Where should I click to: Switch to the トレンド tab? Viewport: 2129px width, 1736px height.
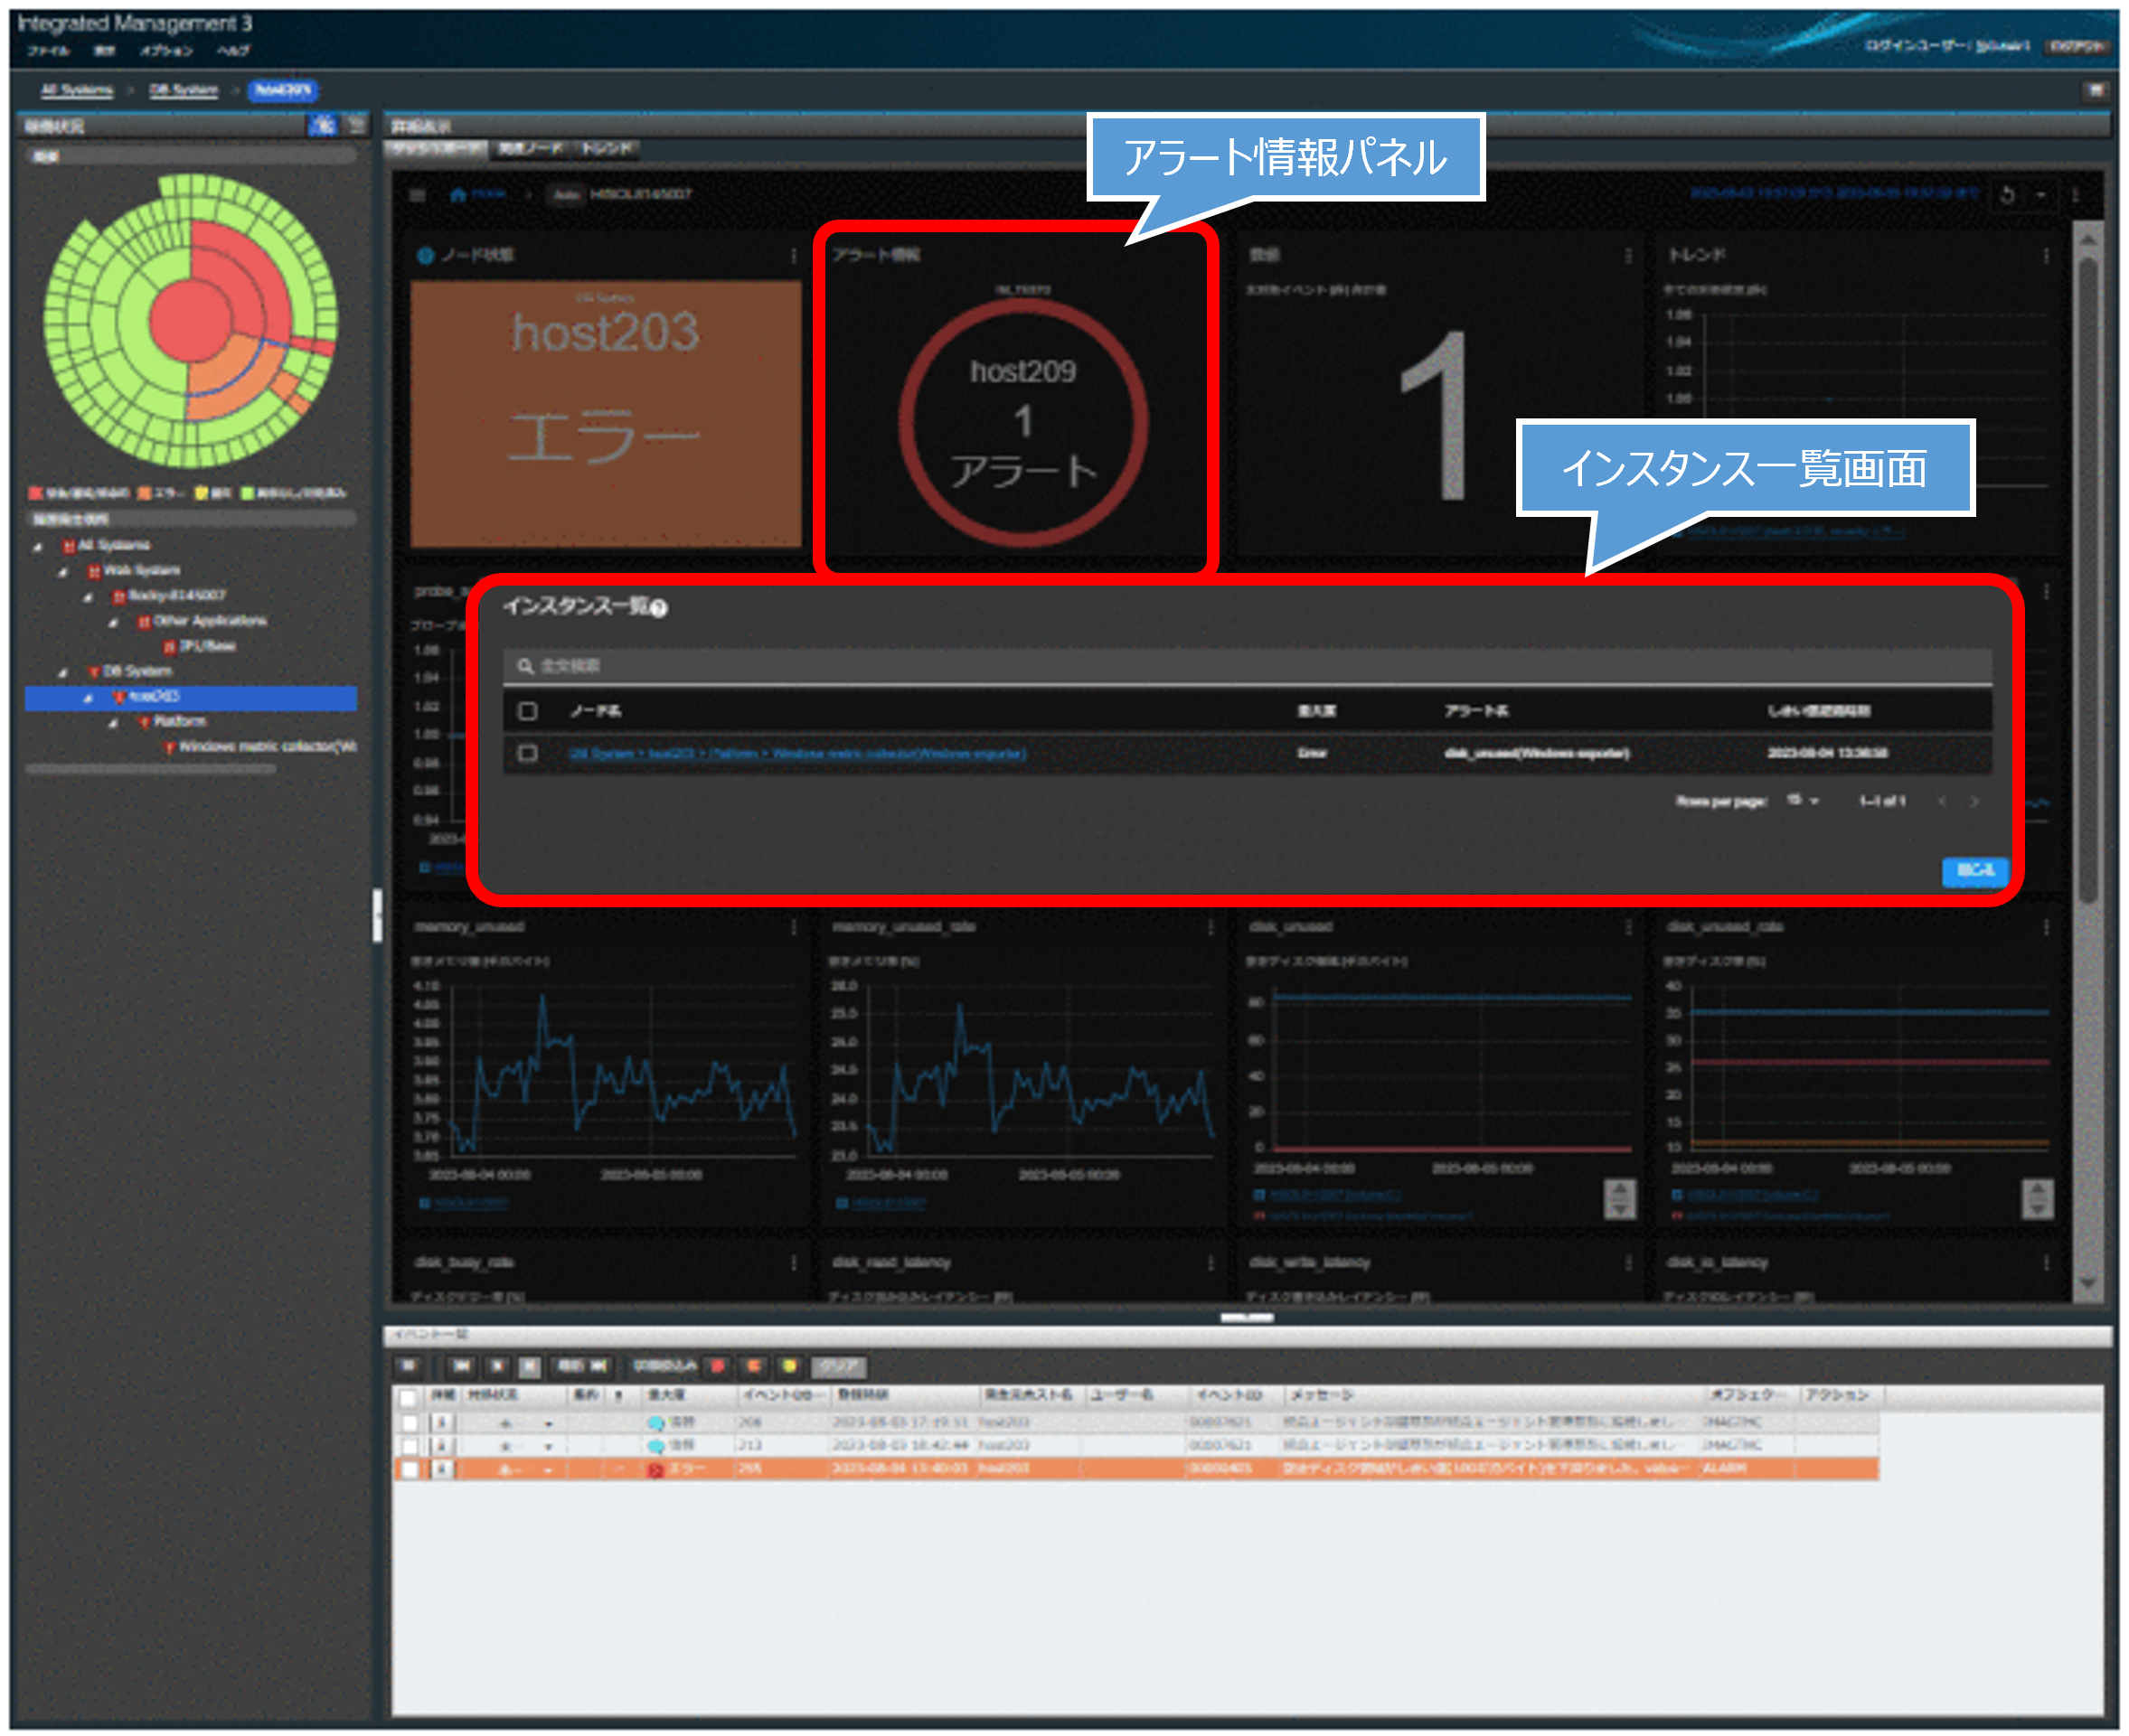pos(608,149)
